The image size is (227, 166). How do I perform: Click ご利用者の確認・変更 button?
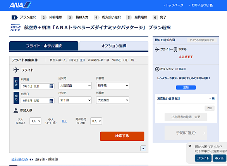186,117
